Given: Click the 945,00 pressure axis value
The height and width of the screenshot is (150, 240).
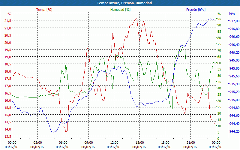Looking at the screenshot, I should (x=234, y=100).
